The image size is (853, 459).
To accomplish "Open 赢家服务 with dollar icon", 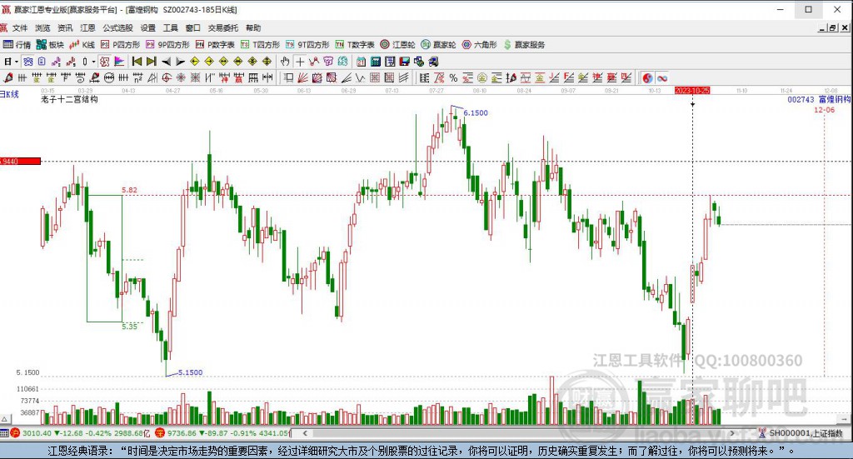I will (x=524, y=45).
